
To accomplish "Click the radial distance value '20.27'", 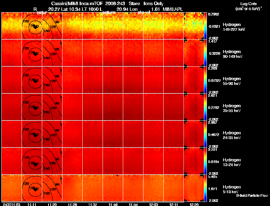I will click(x=54, y=9).
